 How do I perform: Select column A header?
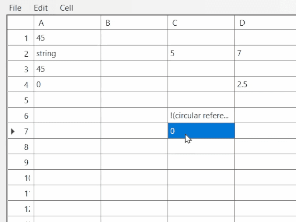[x=67, y=23]
